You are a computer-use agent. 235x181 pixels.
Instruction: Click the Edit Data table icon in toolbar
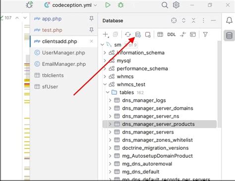click(160, 35)
